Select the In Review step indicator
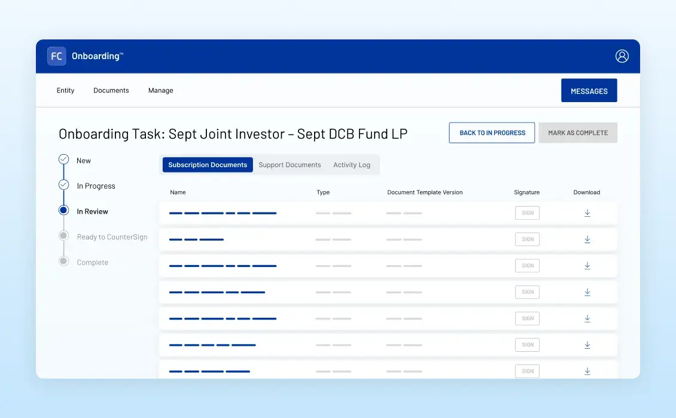 pos(63,210)
